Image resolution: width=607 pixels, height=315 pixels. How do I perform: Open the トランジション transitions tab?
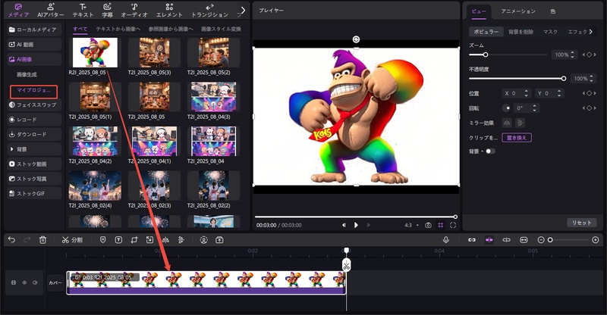209,10
